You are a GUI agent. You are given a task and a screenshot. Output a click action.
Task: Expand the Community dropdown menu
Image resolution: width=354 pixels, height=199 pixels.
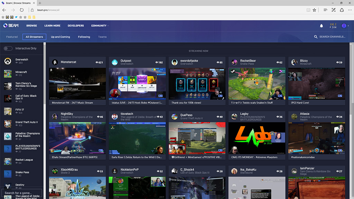tap(100, 26)
